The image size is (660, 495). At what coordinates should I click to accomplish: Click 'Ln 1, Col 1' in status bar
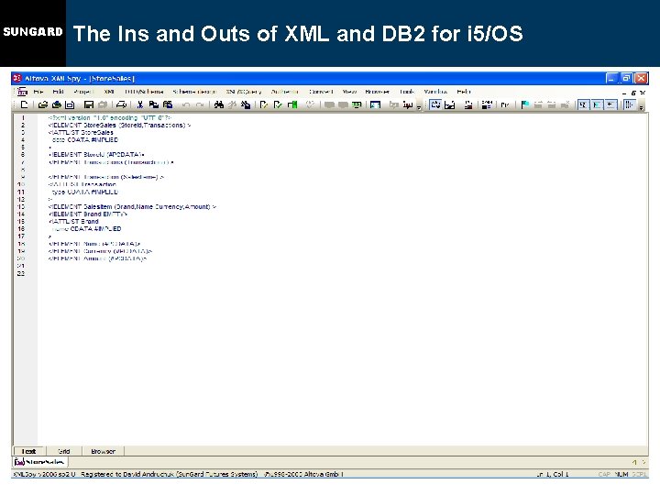[x=553, y=474]
